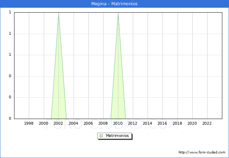The width and height of the screenshot is (229, 158).
Task: Select the 2014 x-axis label
Action: pos(148,123)
